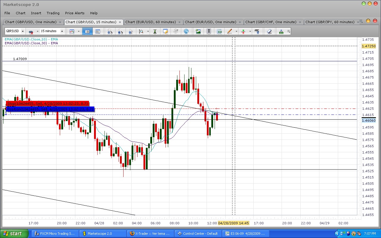Open the toolbar options overflow arrow
This screenshot has width=381, height=238.
pos(288,31)
